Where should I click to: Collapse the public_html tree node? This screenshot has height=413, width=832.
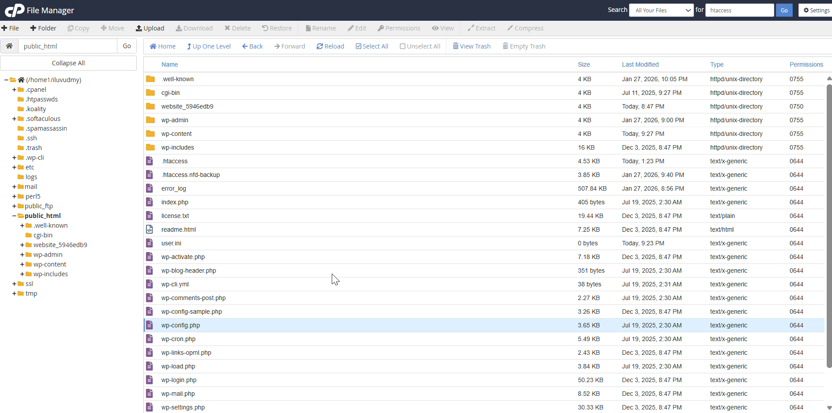pyautogui.click(x=15, y=215)
